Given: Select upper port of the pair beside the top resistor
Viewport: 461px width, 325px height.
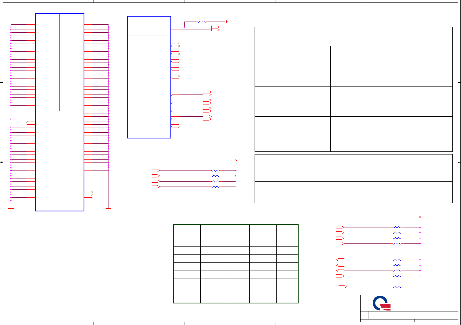Looking at the screenshot, I should click(215, 27).
